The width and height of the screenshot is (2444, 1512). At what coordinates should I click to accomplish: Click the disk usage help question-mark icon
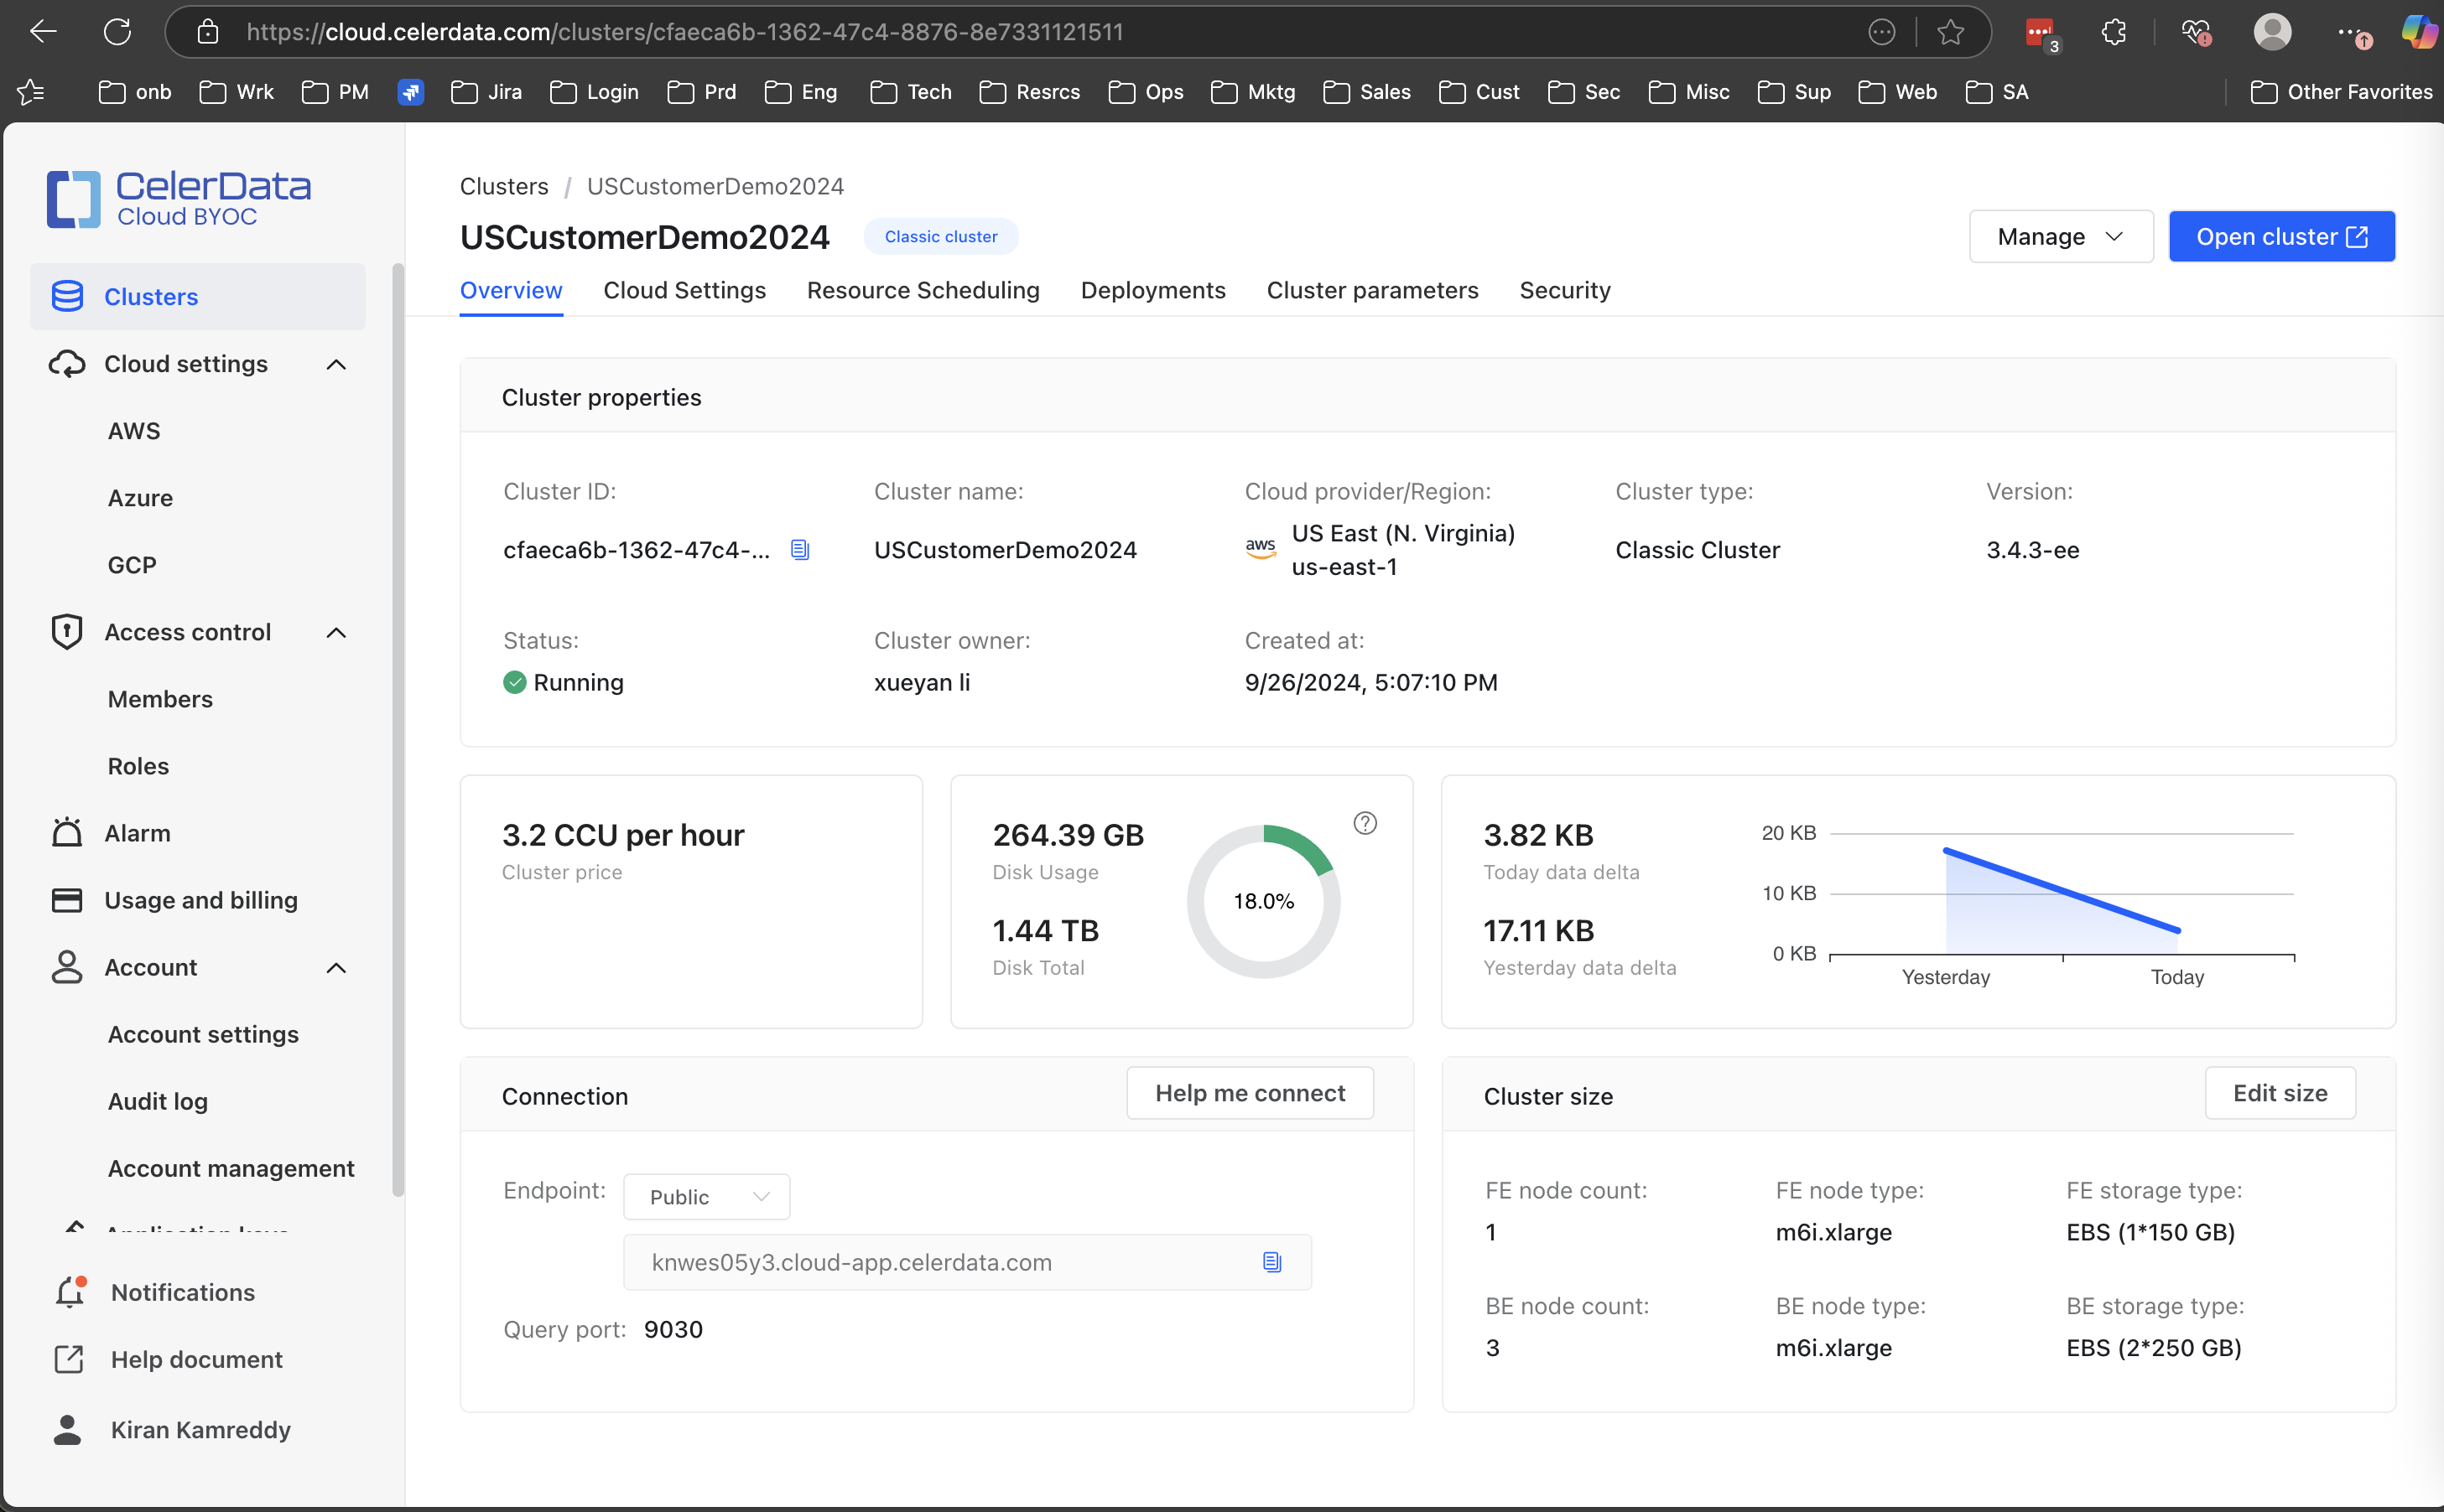tap(1365, 823)
